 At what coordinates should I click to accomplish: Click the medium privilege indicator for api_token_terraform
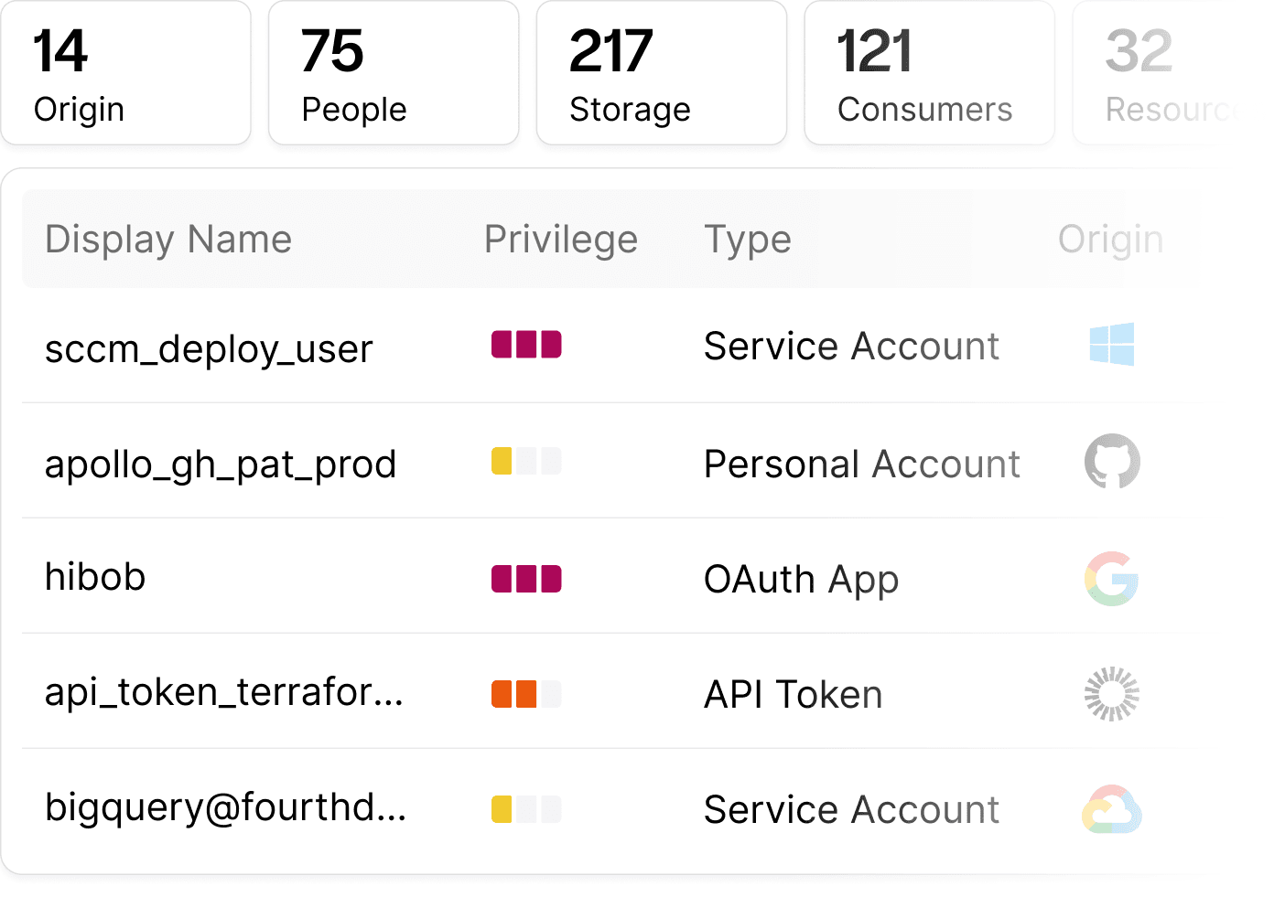(x=526, y=694)
